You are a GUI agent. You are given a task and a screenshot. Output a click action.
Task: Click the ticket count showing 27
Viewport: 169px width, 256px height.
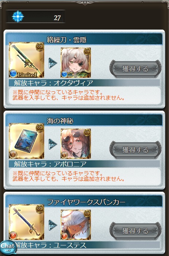point(57,18)
